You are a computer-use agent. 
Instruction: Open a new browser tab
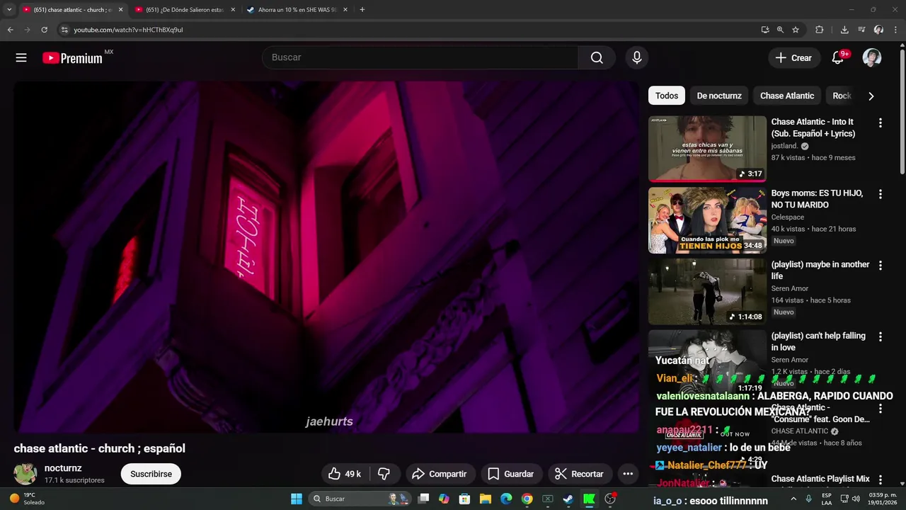click(x=362, y=10)
